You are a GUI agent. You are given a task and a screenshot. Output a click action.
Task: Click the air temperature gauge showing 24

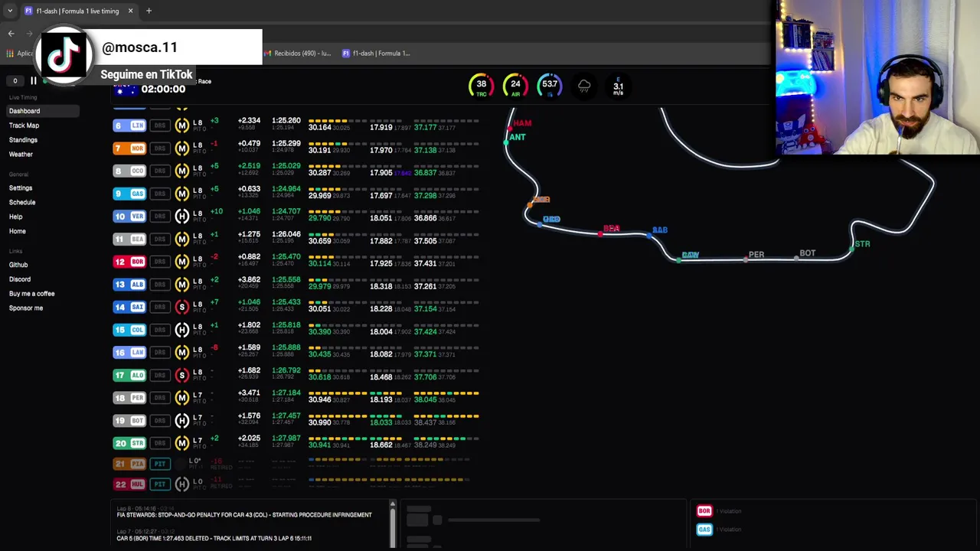tap(515, 86)
